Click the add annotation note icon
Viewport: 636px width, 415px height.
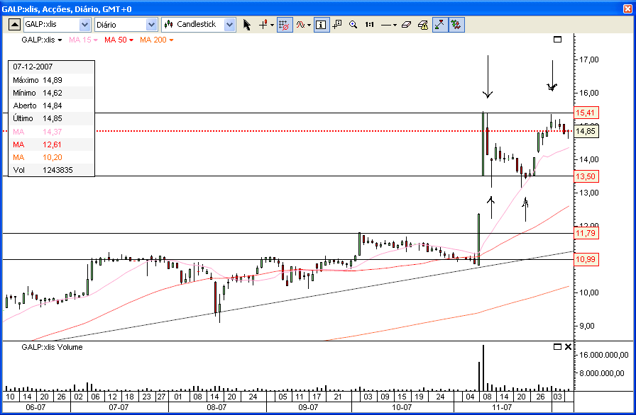(337, 25)
